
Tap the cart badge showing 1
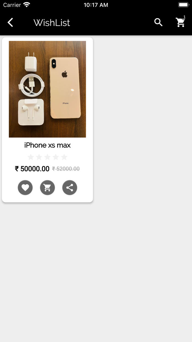click(x=184, y=17)
